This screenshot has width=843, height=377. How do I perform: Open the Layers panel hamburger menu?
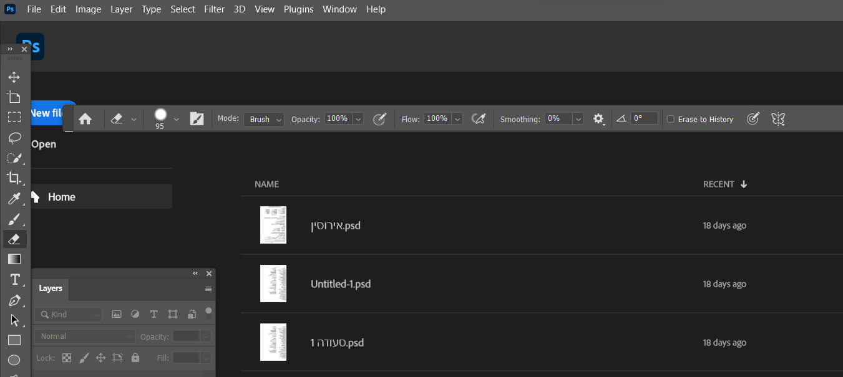(208, 289)
